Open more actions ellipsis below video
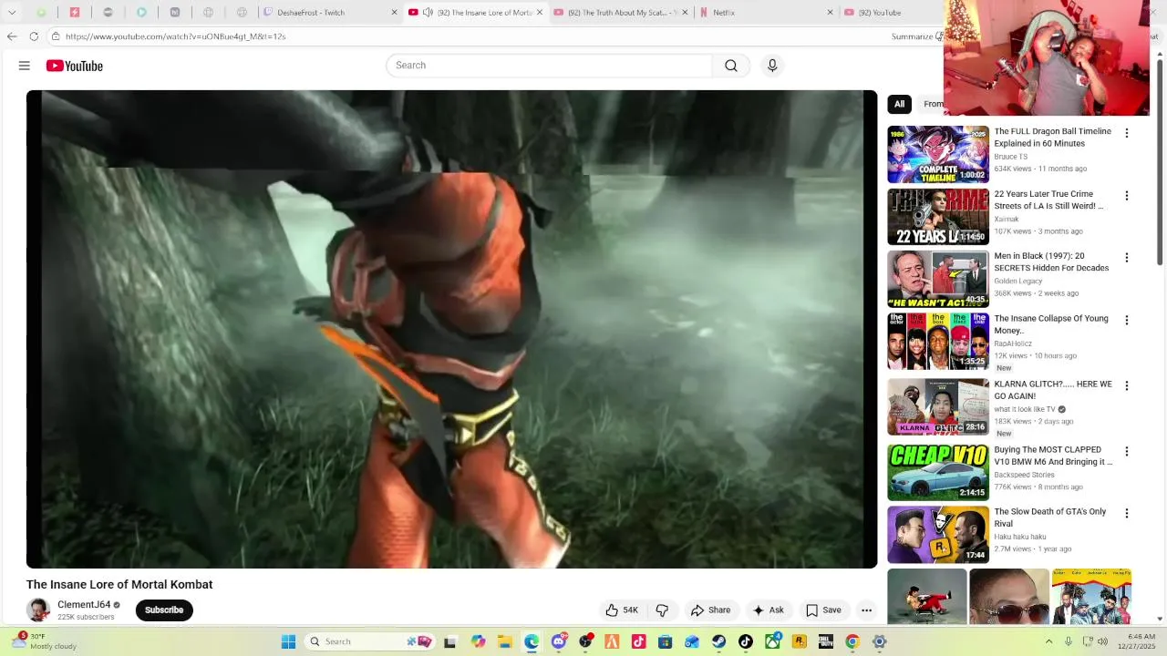This screenshot has width=1167, height=656. point(867,610)
